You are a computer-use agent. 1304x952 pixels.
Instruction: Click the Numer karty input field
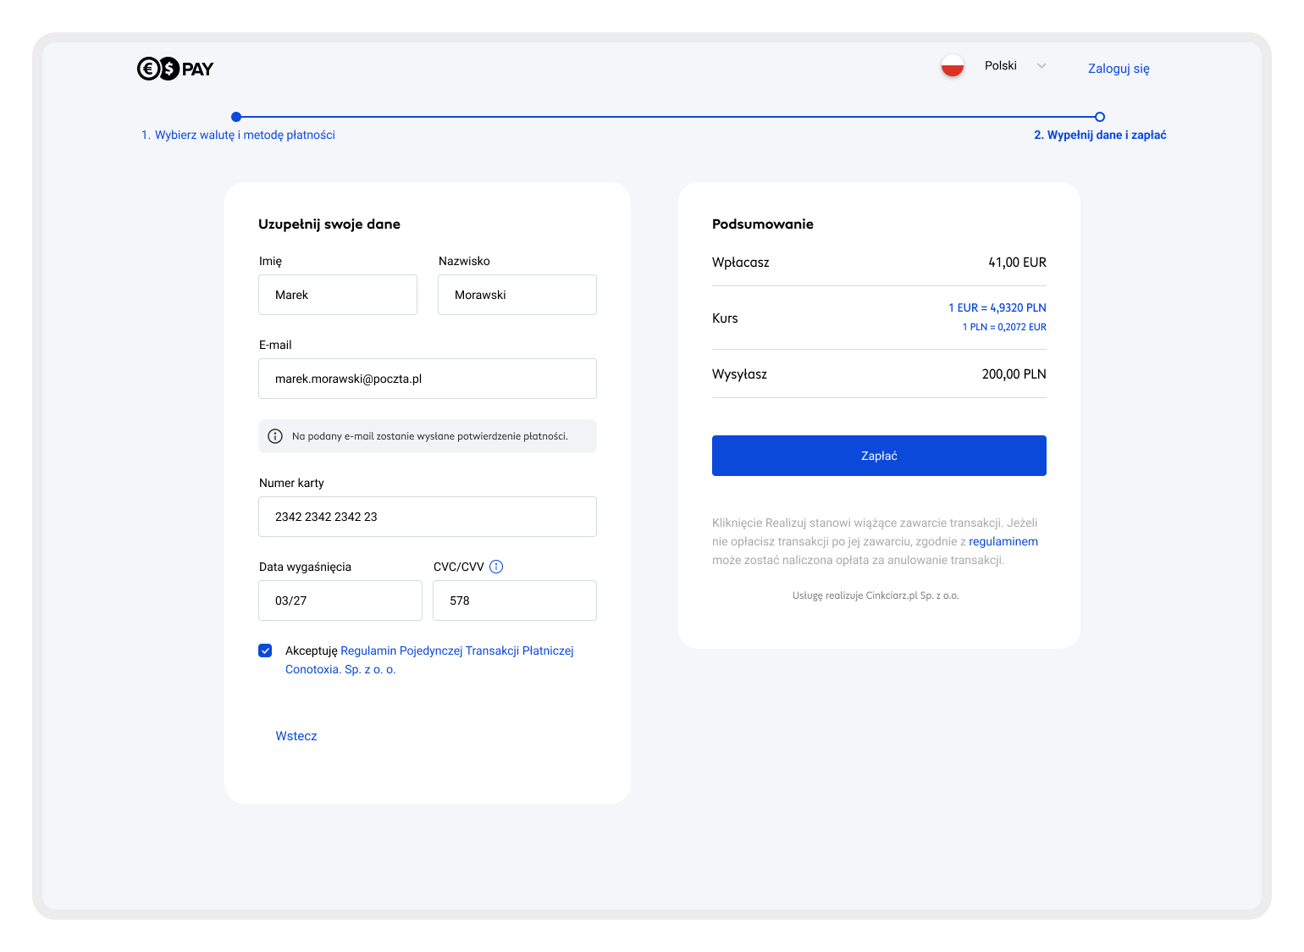coord(427,517)
